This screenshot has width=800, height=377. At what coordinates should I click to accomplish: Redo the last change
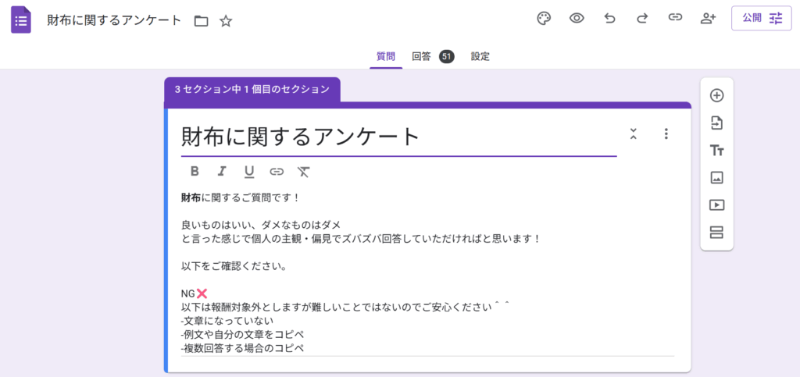tap(642, 19)
